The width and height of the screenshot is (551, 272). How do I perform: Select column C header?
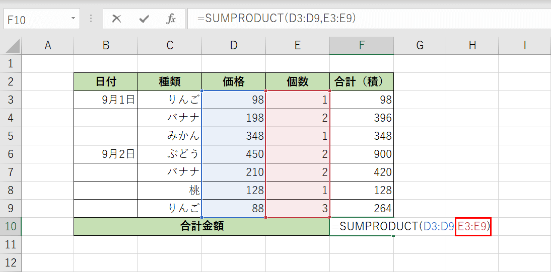170,46
